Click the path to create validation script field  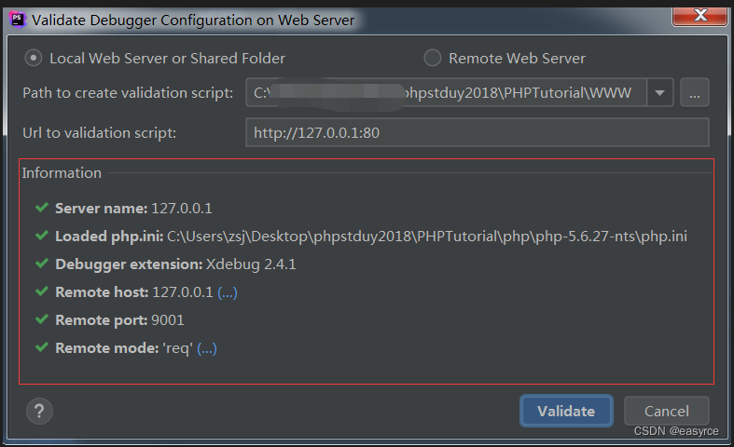pyautogui.click(x=446, y=93)
